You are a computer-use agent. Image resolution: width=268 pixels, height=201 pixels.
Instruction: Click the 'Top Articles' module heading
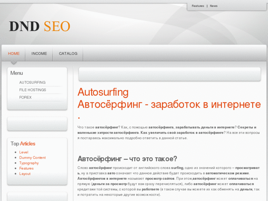tap(23, 144)
